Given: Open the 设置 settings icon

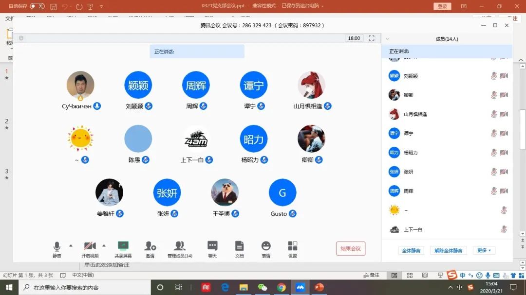Looking at the screenshot, I should 292,246.
